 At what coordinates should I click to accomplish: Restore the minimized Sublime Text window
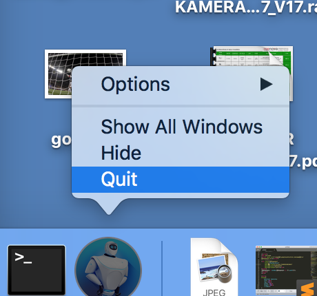(286, 271)
